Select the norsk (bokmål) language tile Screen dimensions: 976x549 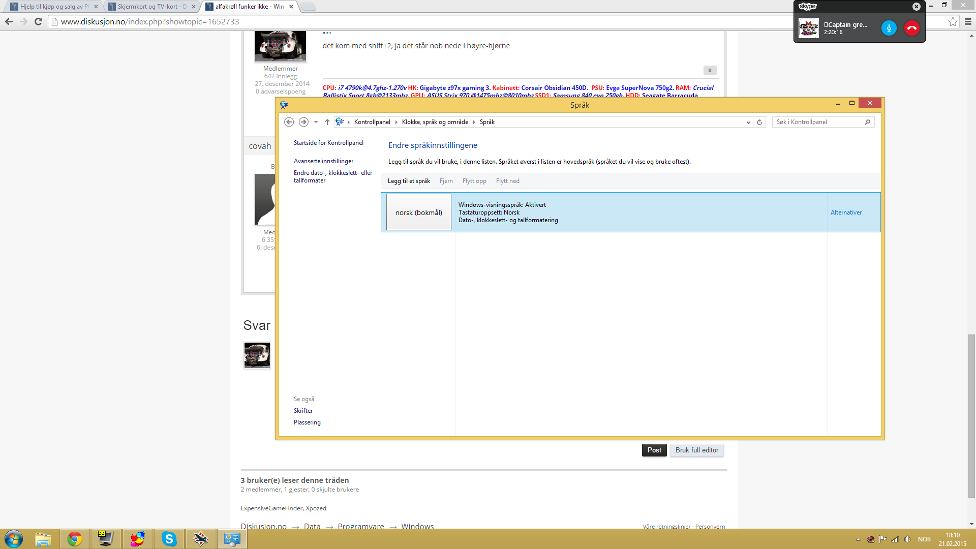[419, 212]
